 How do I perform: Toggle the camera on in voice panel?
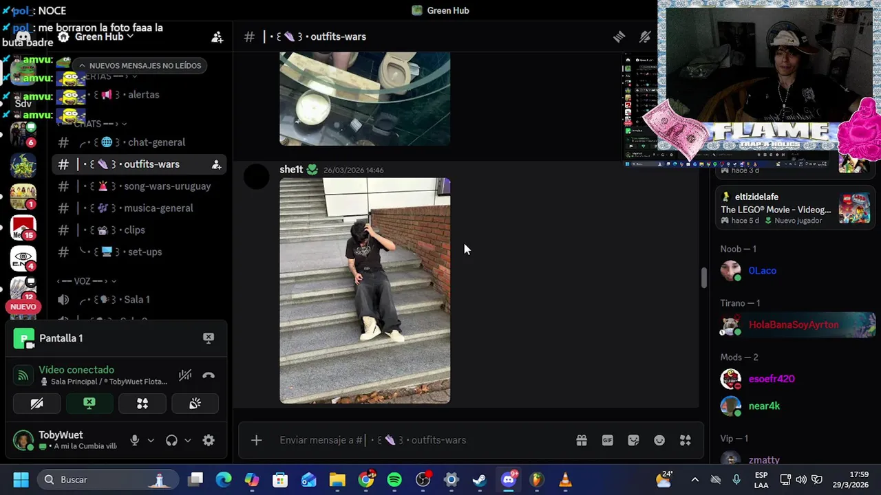point(37,404)
